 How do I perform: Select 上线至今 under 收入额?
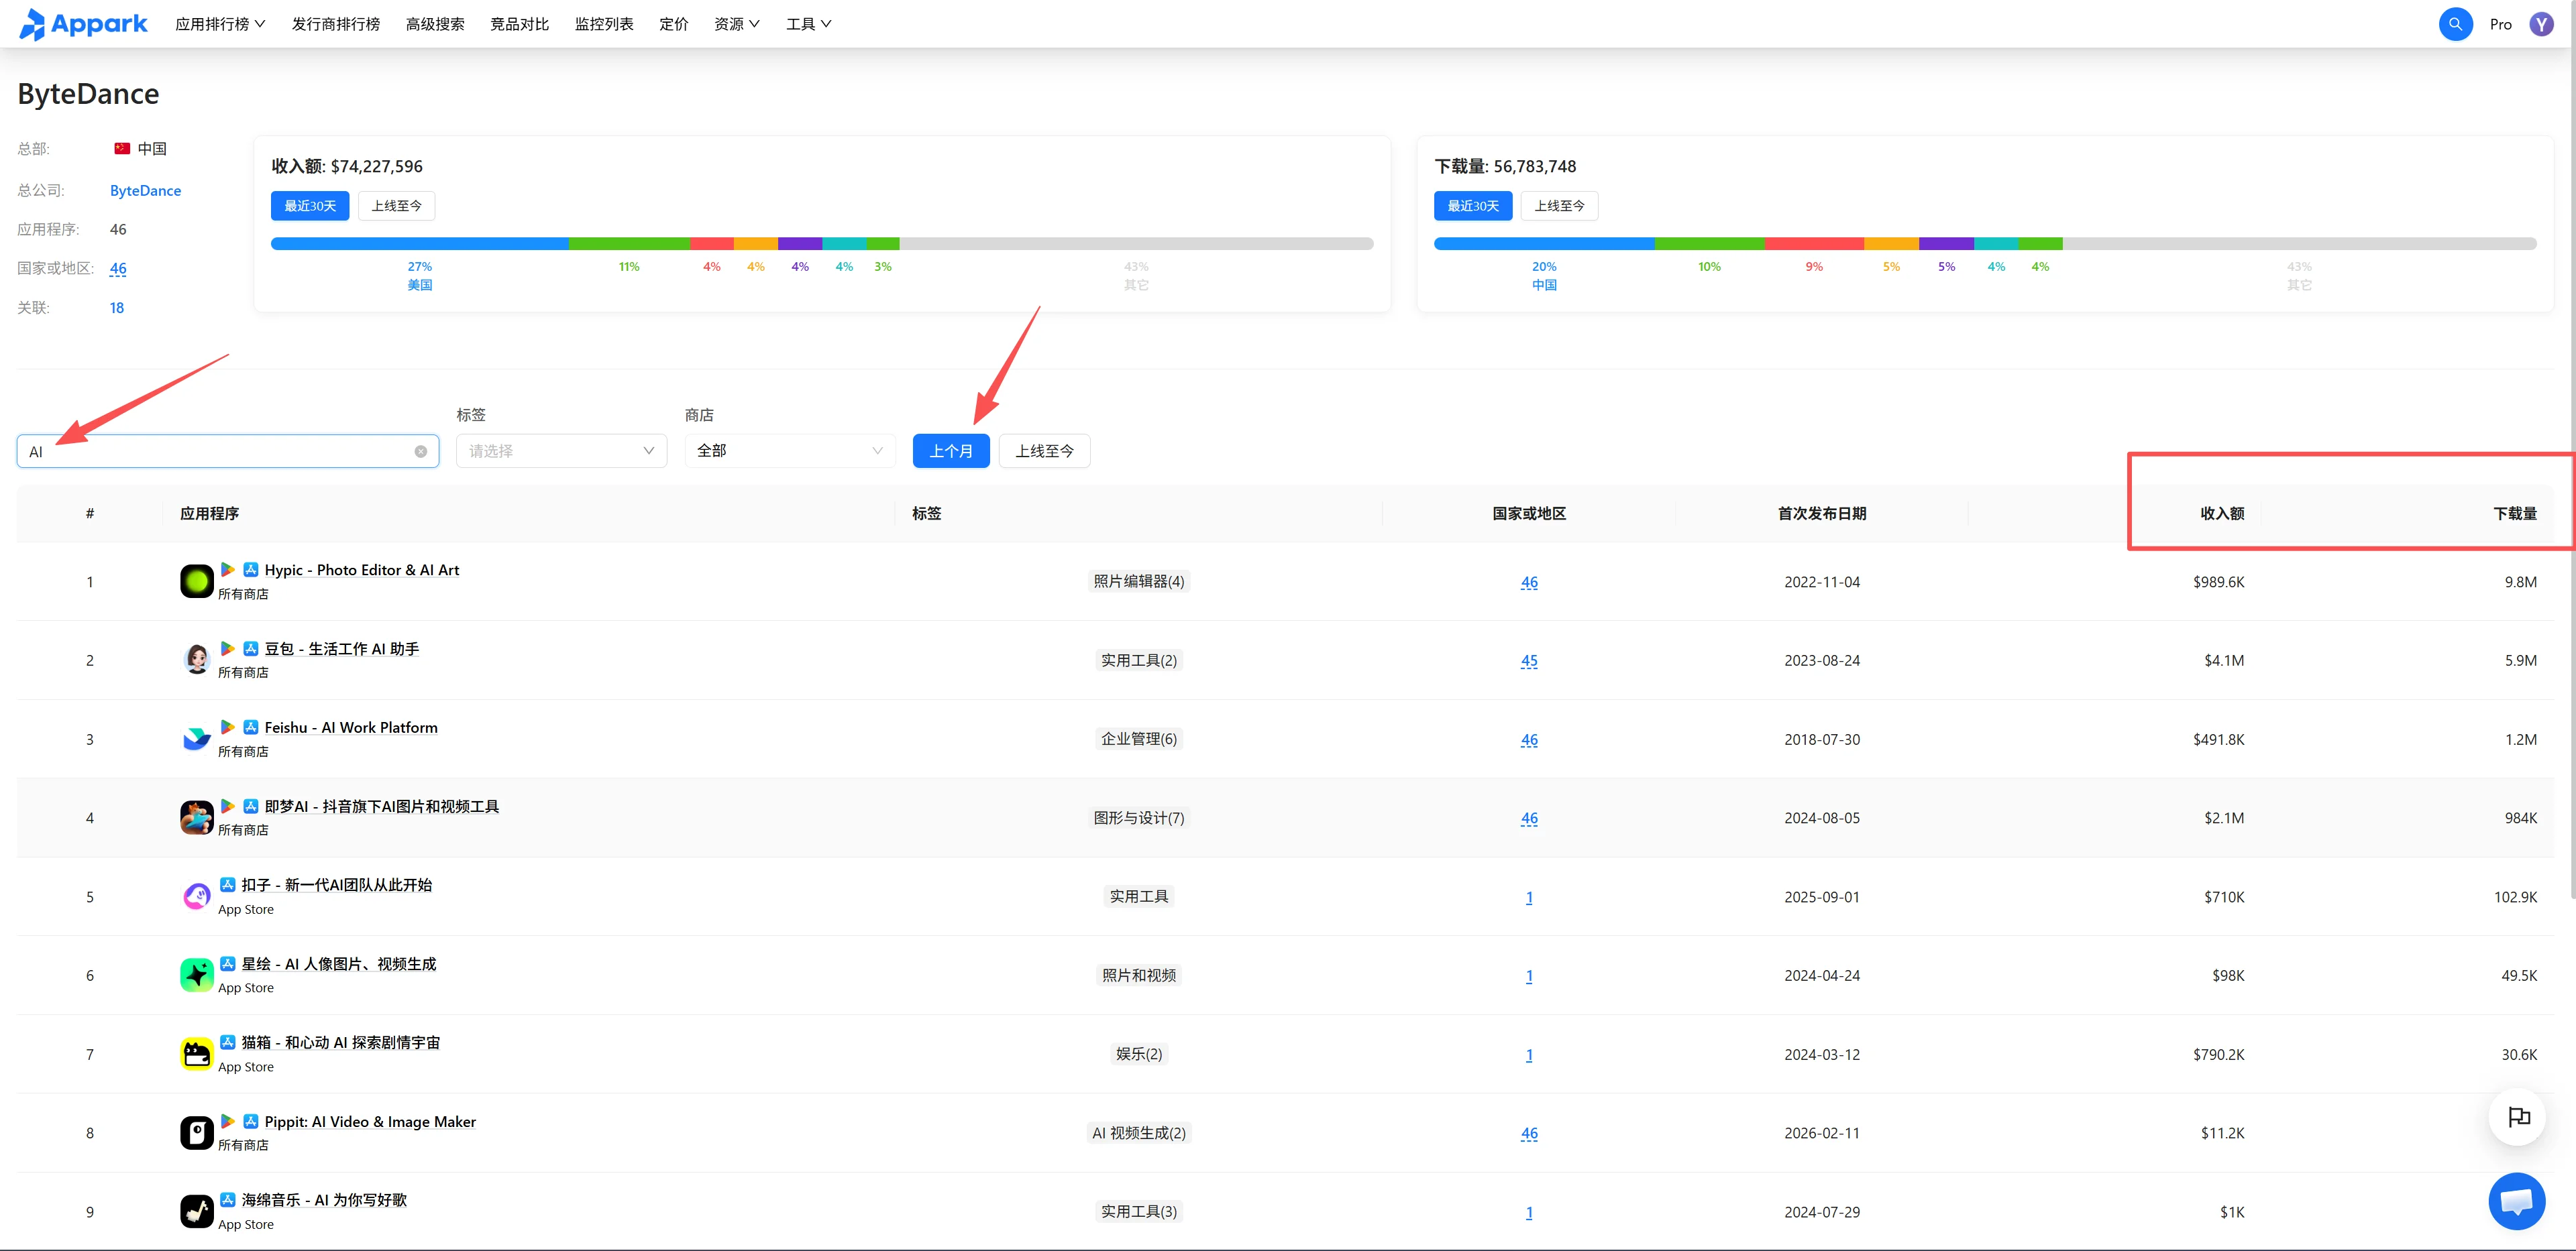click(x=397, y=206)
